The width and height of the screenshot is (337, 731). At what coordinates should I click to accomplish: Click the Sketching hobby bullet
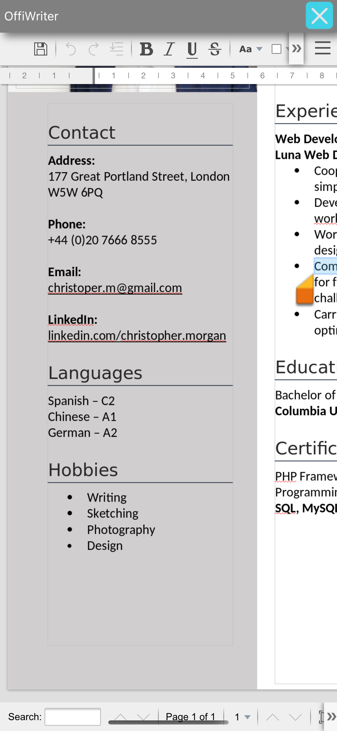pos(113,513)
